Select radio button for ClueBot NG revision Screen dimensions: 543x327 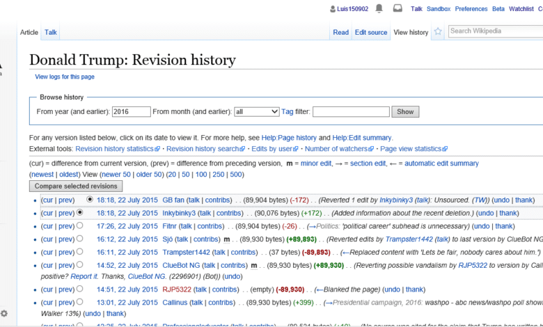pyautogui.click(x=79, y=264)
